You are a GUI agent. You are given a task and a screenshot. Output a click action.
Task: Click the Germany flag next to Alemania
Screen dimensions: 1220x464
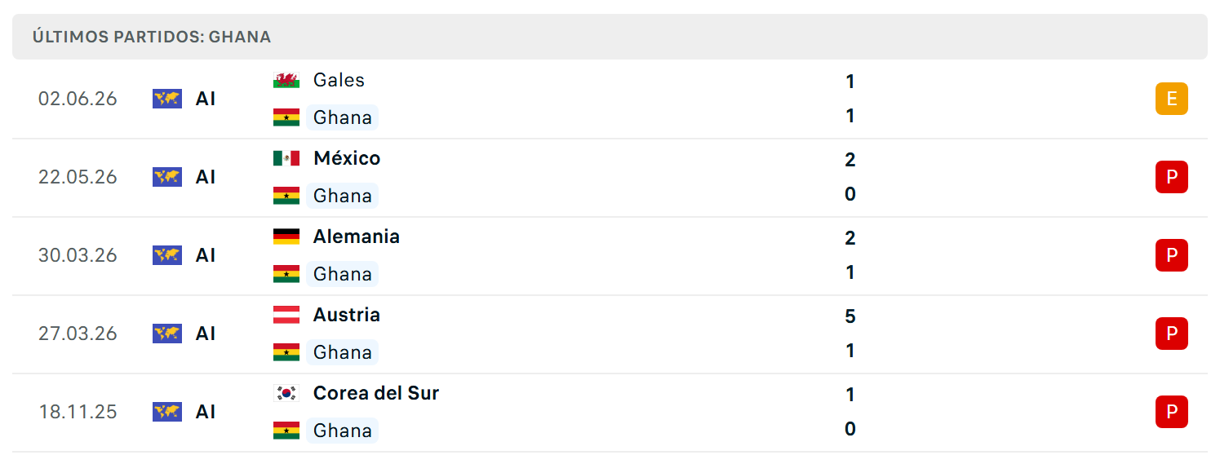point(286,236)
